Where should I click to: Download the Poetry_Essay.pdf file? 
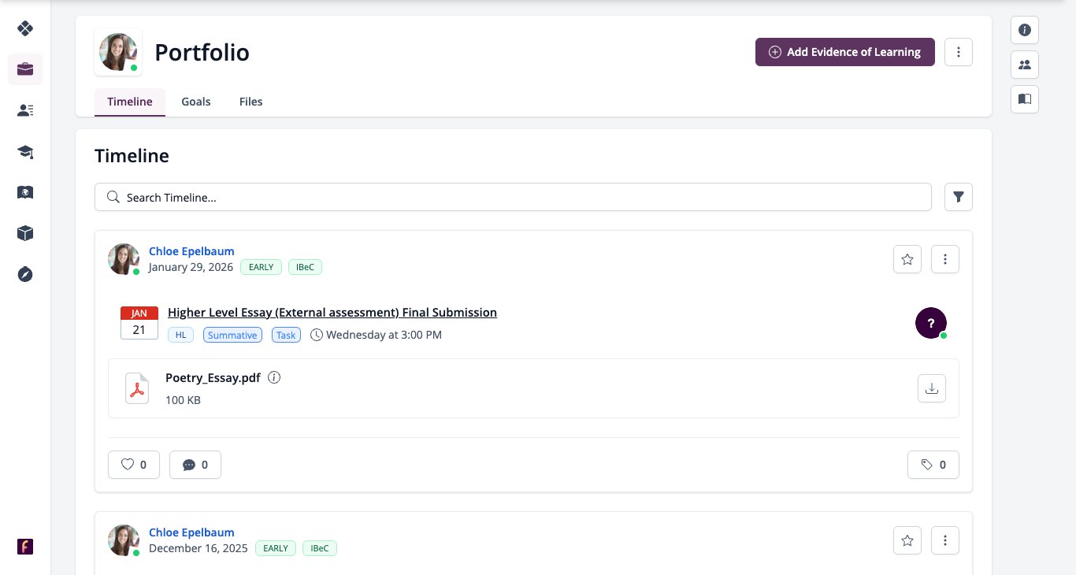[x=932, y=388]
